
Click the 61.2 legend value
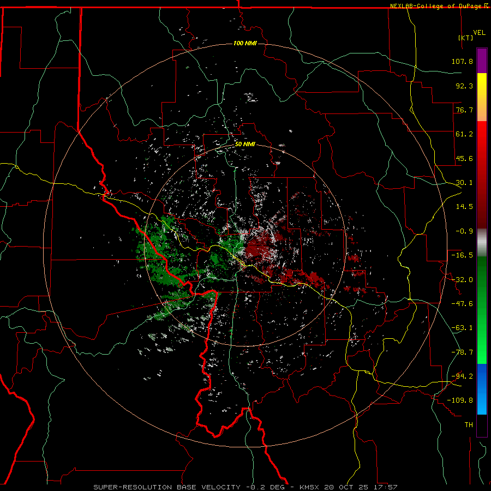(464, 134)
